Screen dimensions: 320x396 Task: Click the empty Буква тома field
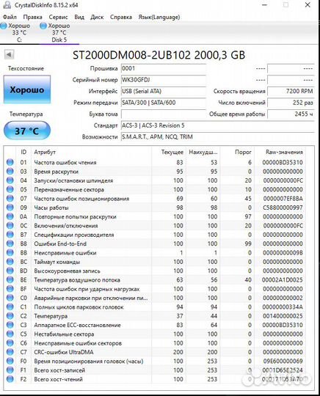point(163,114)
